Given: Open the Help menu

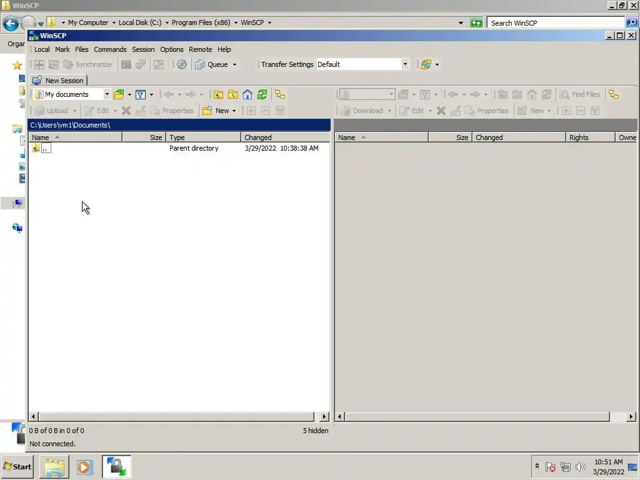Looking at the screenshot, I should tap(224, 49).
